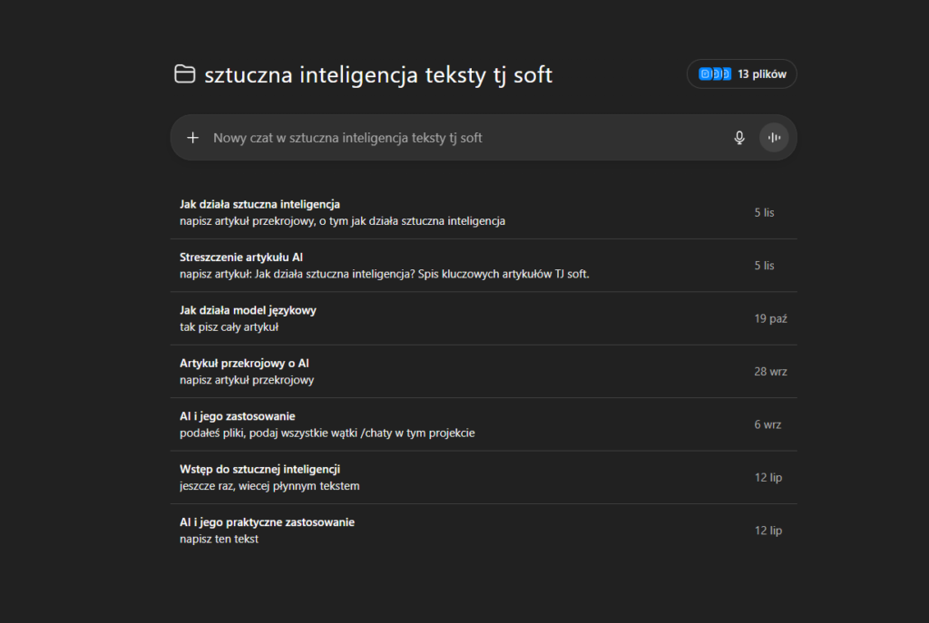929x623 pixels.
Task: Click the folder icon beside the project title
Action: (x=185, y=74)
